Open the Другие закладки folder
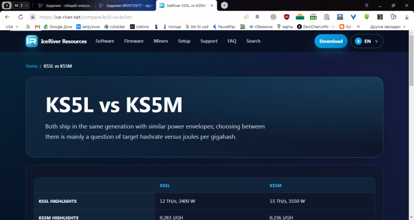The width and height of the screenshot is (414, 220). [388, 26]
